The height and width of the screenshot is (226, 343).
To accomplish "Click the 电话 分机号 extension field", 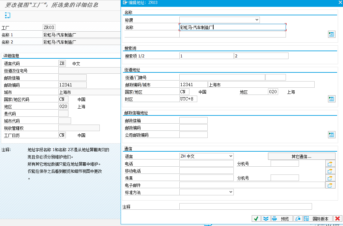I will [x=285, y=163].
